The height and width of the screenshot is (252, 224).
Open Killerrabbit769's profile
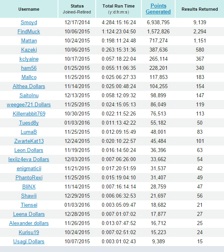[x=29, y=114]
